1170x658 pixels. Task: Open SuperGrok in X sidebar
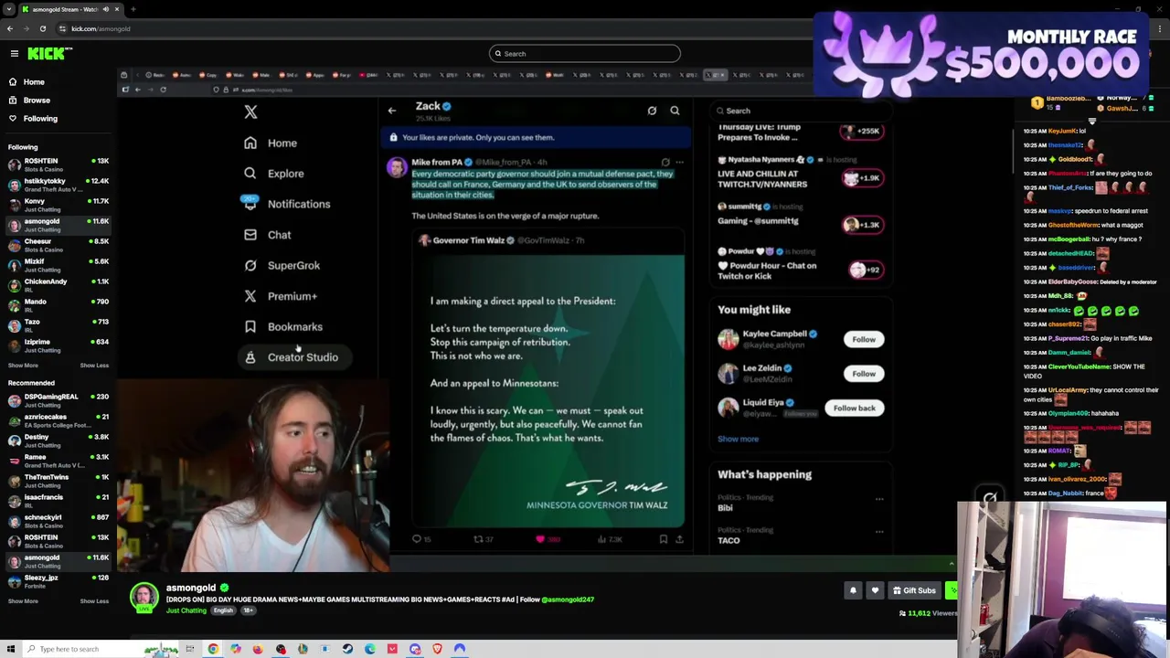282,266
